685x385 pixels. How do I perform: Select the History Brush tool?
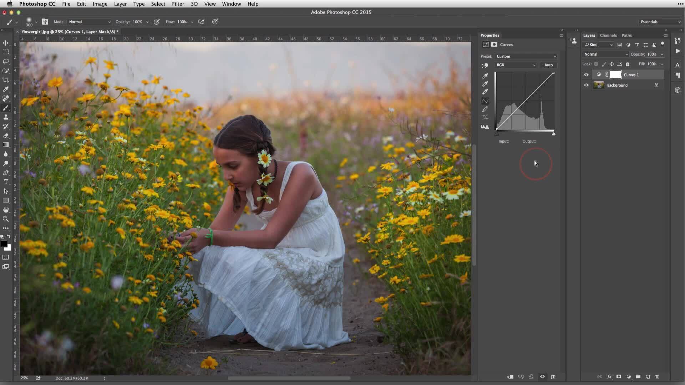pos(6,126)
